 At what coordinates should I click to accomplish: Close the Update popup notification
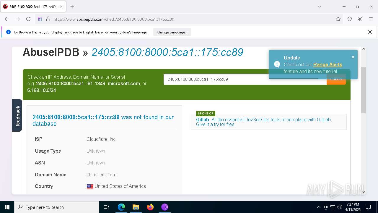353,57
